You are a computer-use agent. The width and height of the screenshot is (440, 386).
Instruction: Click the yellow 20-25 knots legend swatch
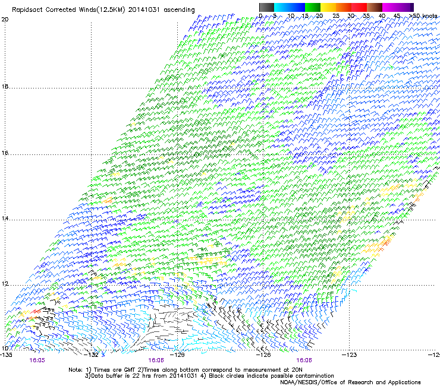328,7
